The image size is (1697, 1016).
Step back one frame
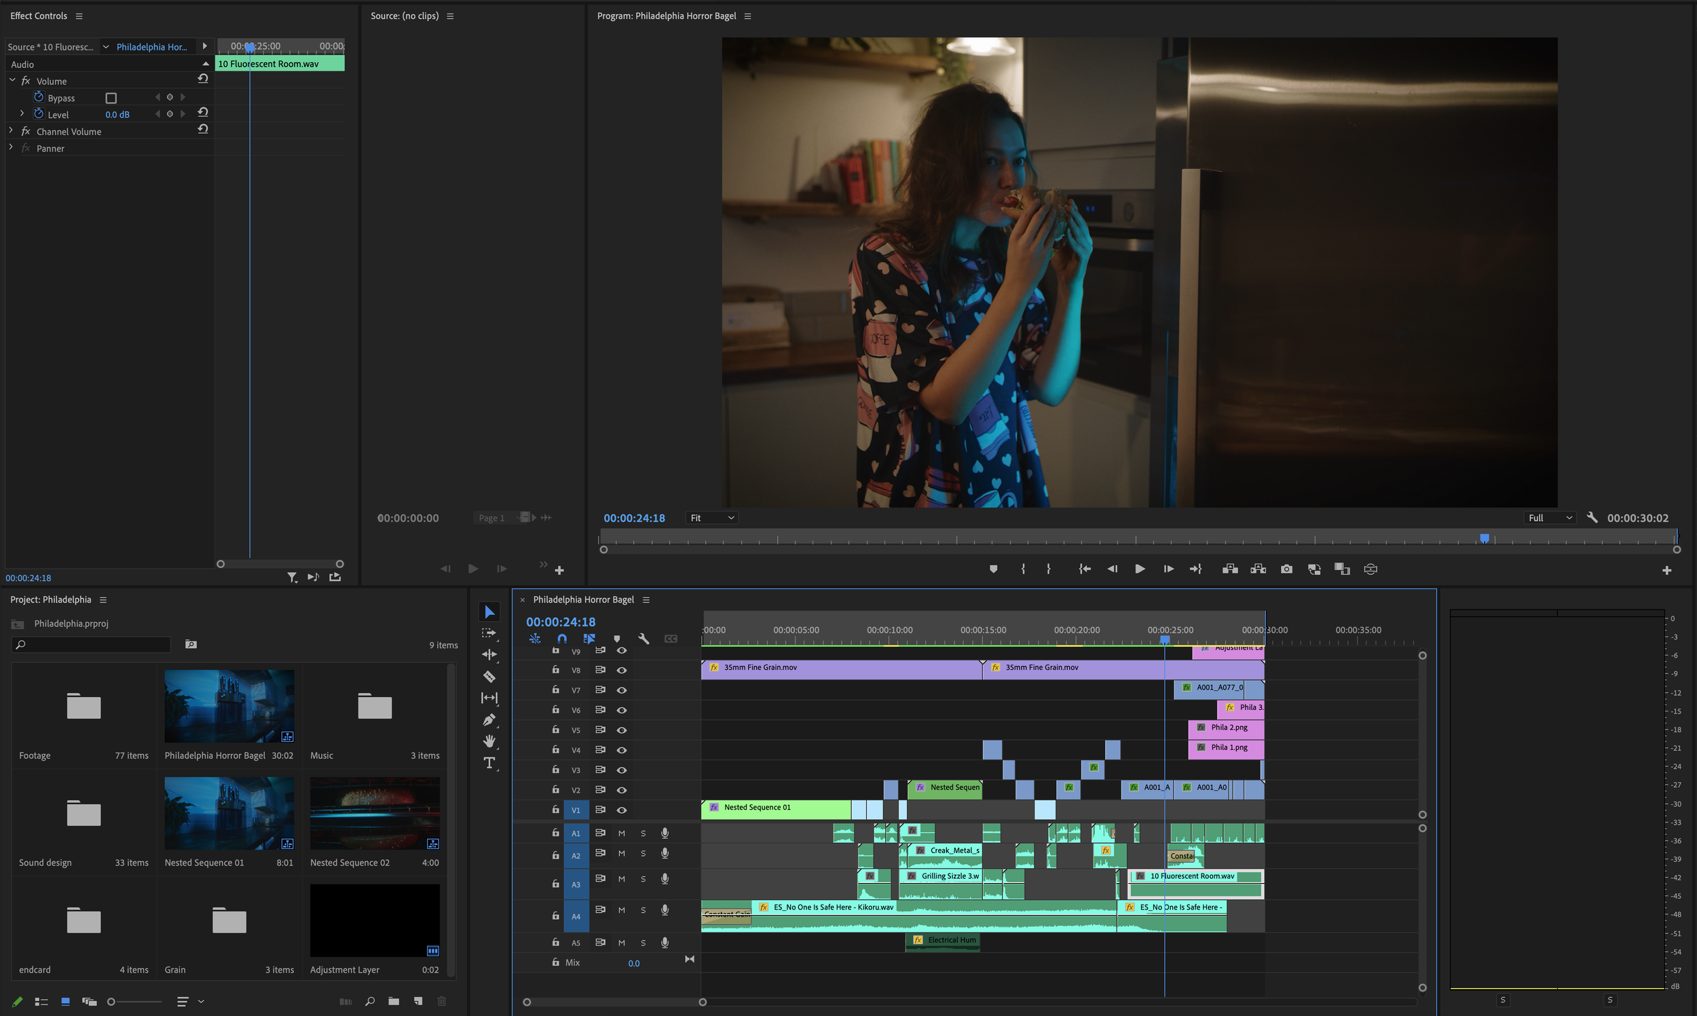click(1112, 569)
